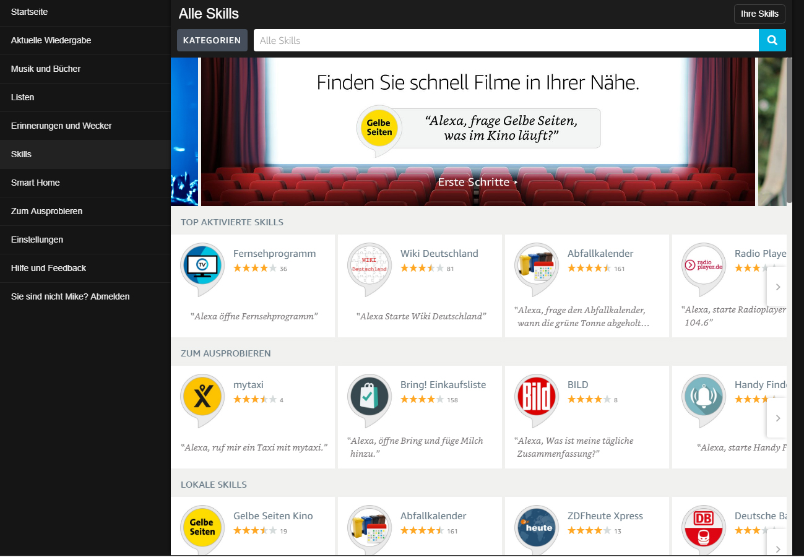This screenshot has height=557, width=804.
Task: Click "Alexa, ruf mir ein Taxi mit mytaxi."
Action: coord(254,447)
